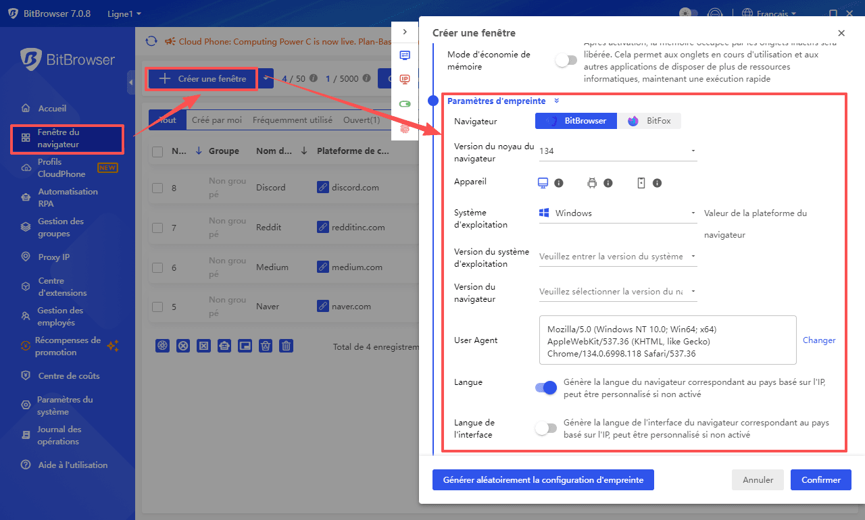The height and width of the screenshot is (520, 865).
Task: Turn off the Langue toggle
Action: click(545, 388)
